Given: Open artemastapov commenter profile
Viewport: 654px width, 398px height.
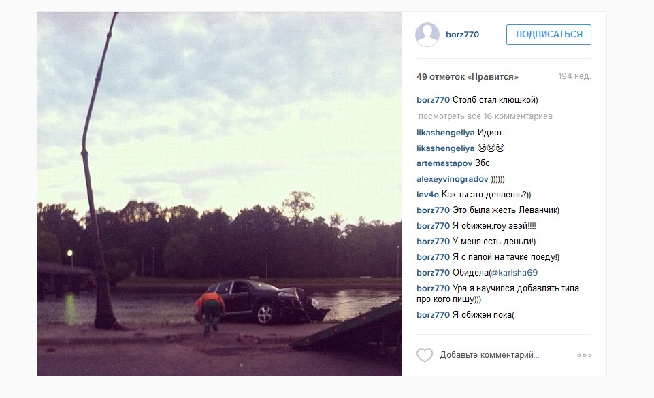Looking at the screenshot, I should point(444,163).
